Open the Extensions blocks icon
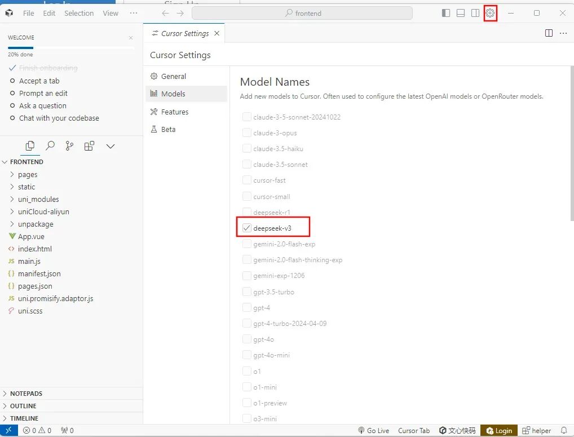The image size is (574, 437). [89, 146]
